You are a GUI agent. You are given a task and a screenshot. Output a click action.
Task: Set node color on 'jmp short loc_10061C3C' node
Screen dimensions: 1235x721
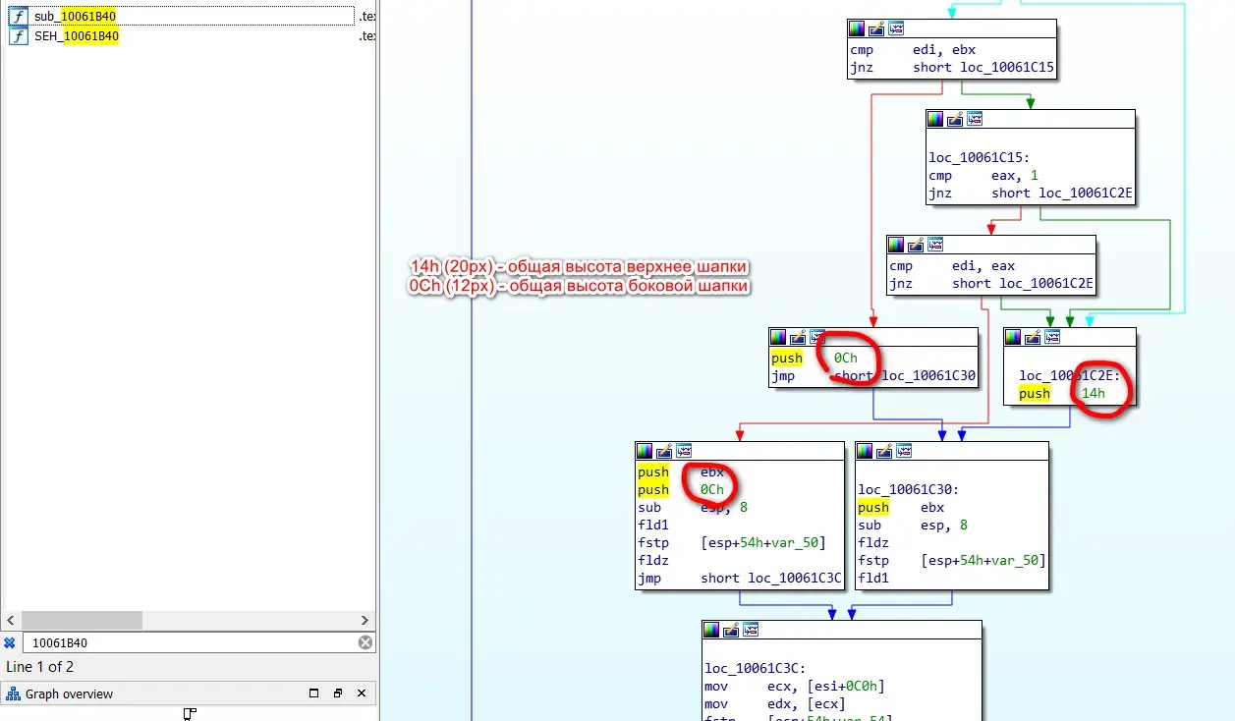[x=645, y=451]
